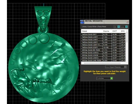Click the Metal Weights scale icon
The height and width of the screenshot is (104, 139).
click(82, 22)
